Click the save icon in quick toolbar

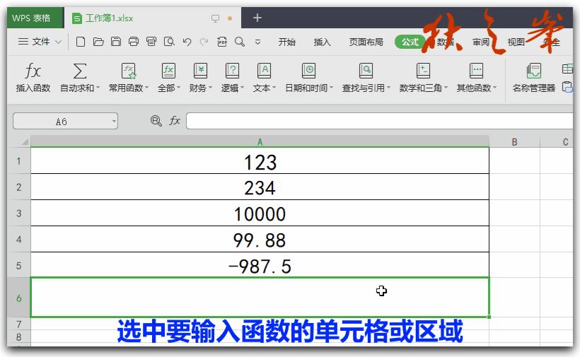116,42
